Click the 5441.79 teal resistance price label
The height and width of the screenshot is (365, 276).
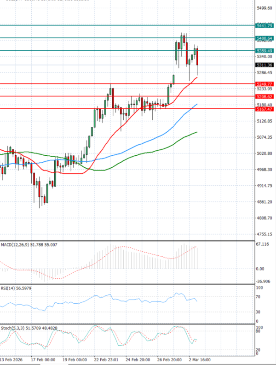coord(264,26)
